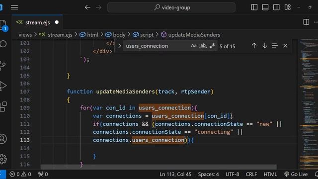Select updateMediaSenders breadcrumb segment
318x179 pixels.
pos(190,35)
